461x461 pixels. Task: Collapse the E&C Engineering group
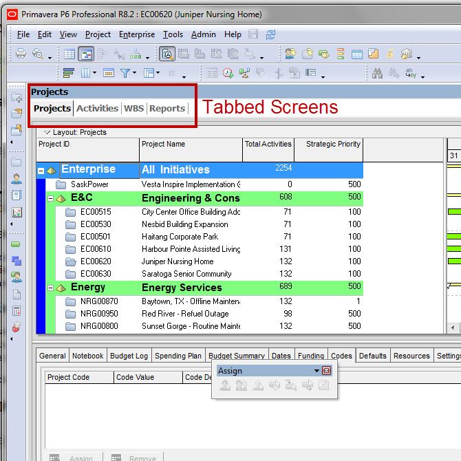point(50,199)
